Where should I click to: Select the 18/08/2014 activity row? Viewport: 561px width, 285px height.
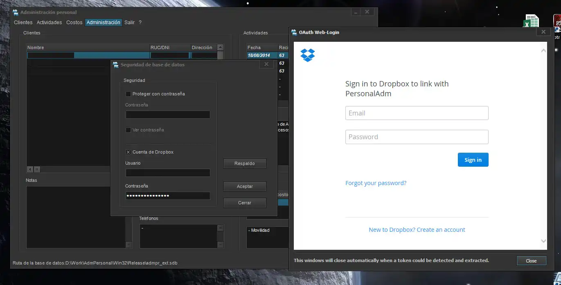pos(268,55)
